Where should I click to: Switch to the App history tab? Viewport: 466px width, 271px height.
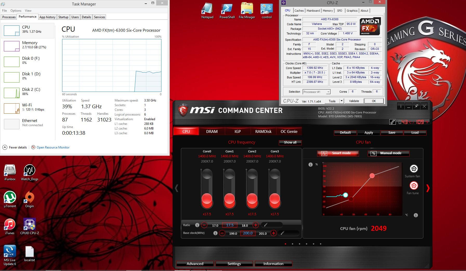pos(47,17)
